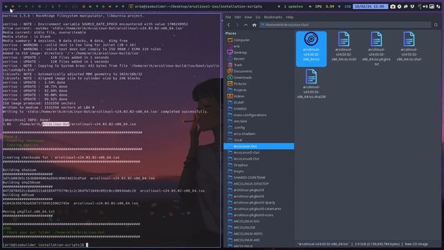Select the arcolinuxl iso.md5 file

tap(344, 47)
